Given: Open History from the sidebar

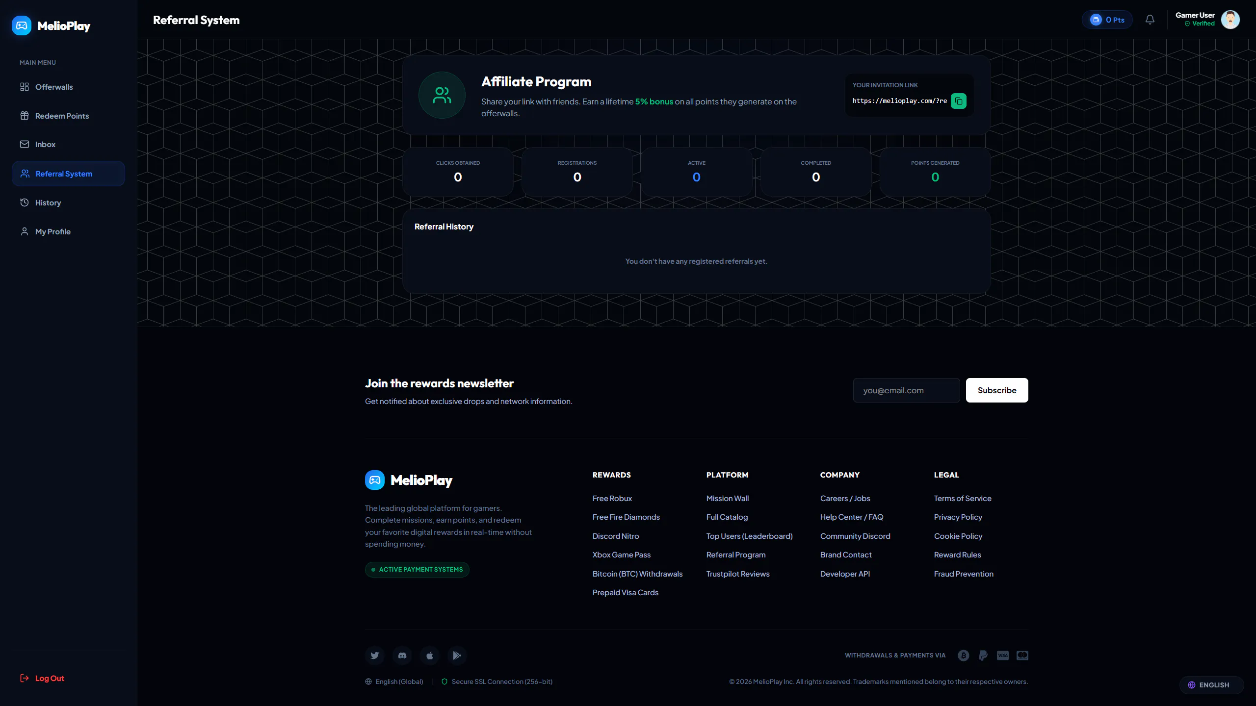Looking at the screenshot, I should click(68, 202).
